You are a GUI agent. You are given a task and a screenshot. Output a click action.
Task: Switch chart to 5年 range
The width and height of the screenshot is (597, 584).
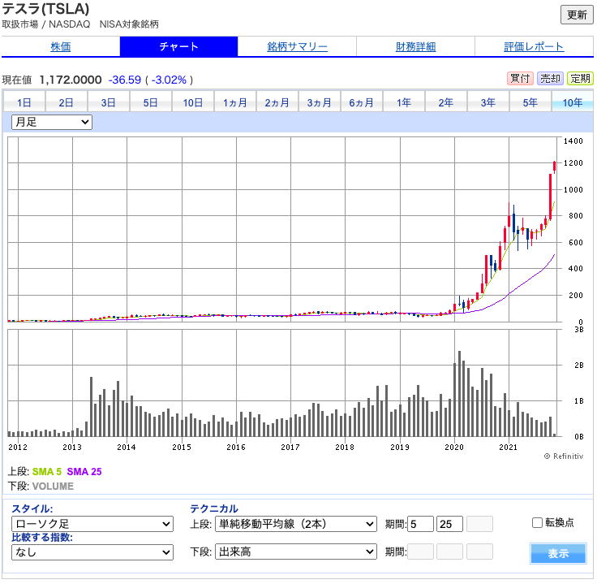530,102
